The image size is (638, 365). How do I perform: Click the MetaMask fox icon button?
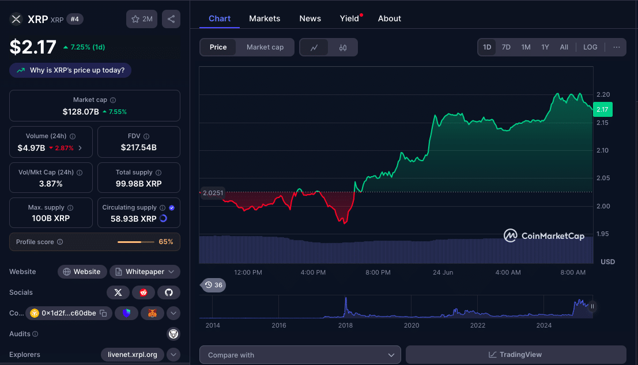tap(152, 313)
